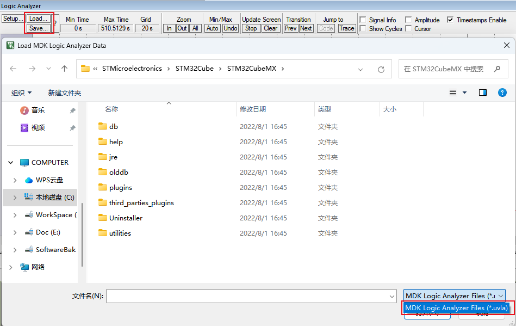Select the Uninstaller folder

(x=126, y=218)
